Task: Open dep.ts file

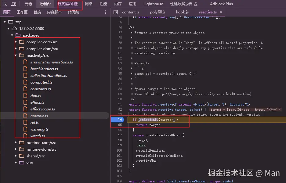Action: (36, 96)
